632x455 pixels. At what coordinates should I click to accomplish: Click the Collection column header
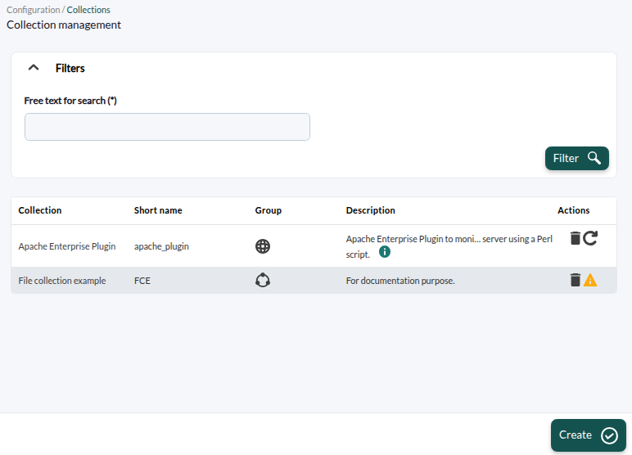[x=40, y=210]
